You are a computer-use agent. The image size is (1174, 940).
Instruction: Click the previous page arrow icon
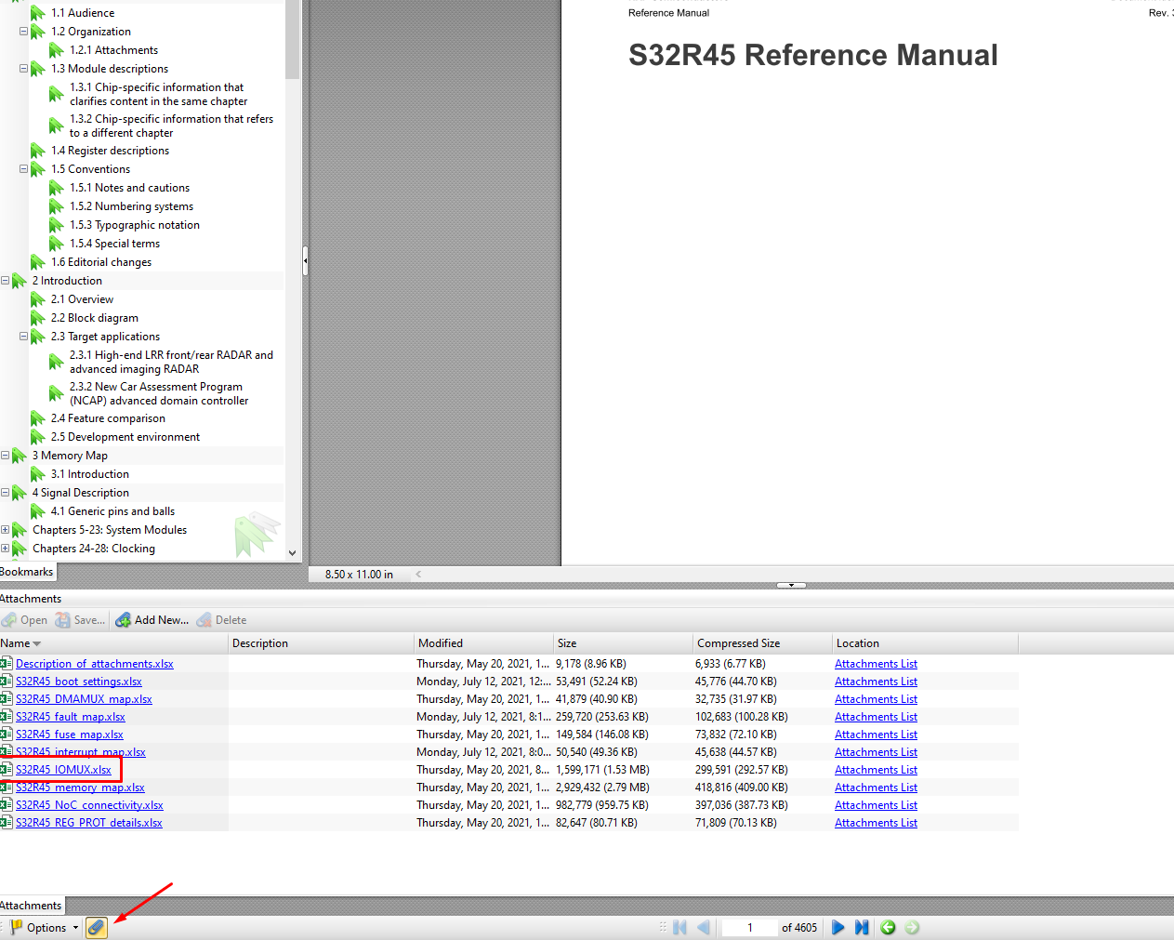click(704, 927)
